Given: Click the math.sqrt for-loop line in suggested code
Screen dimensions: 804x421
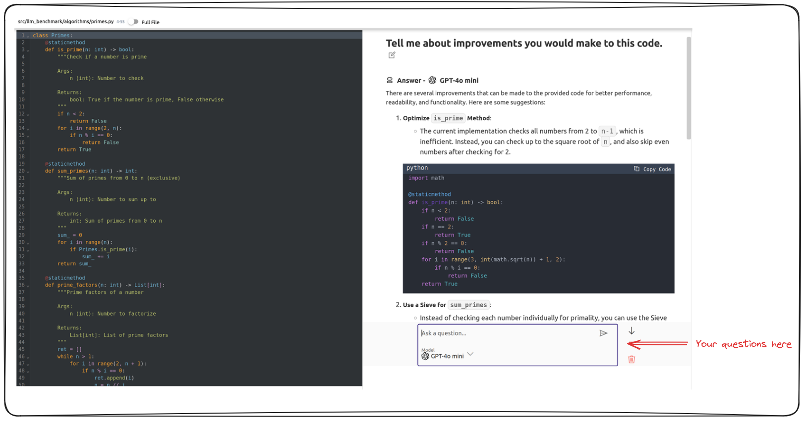Looking at the screenshot, I should pyautogui.click(x=494, y=260).
